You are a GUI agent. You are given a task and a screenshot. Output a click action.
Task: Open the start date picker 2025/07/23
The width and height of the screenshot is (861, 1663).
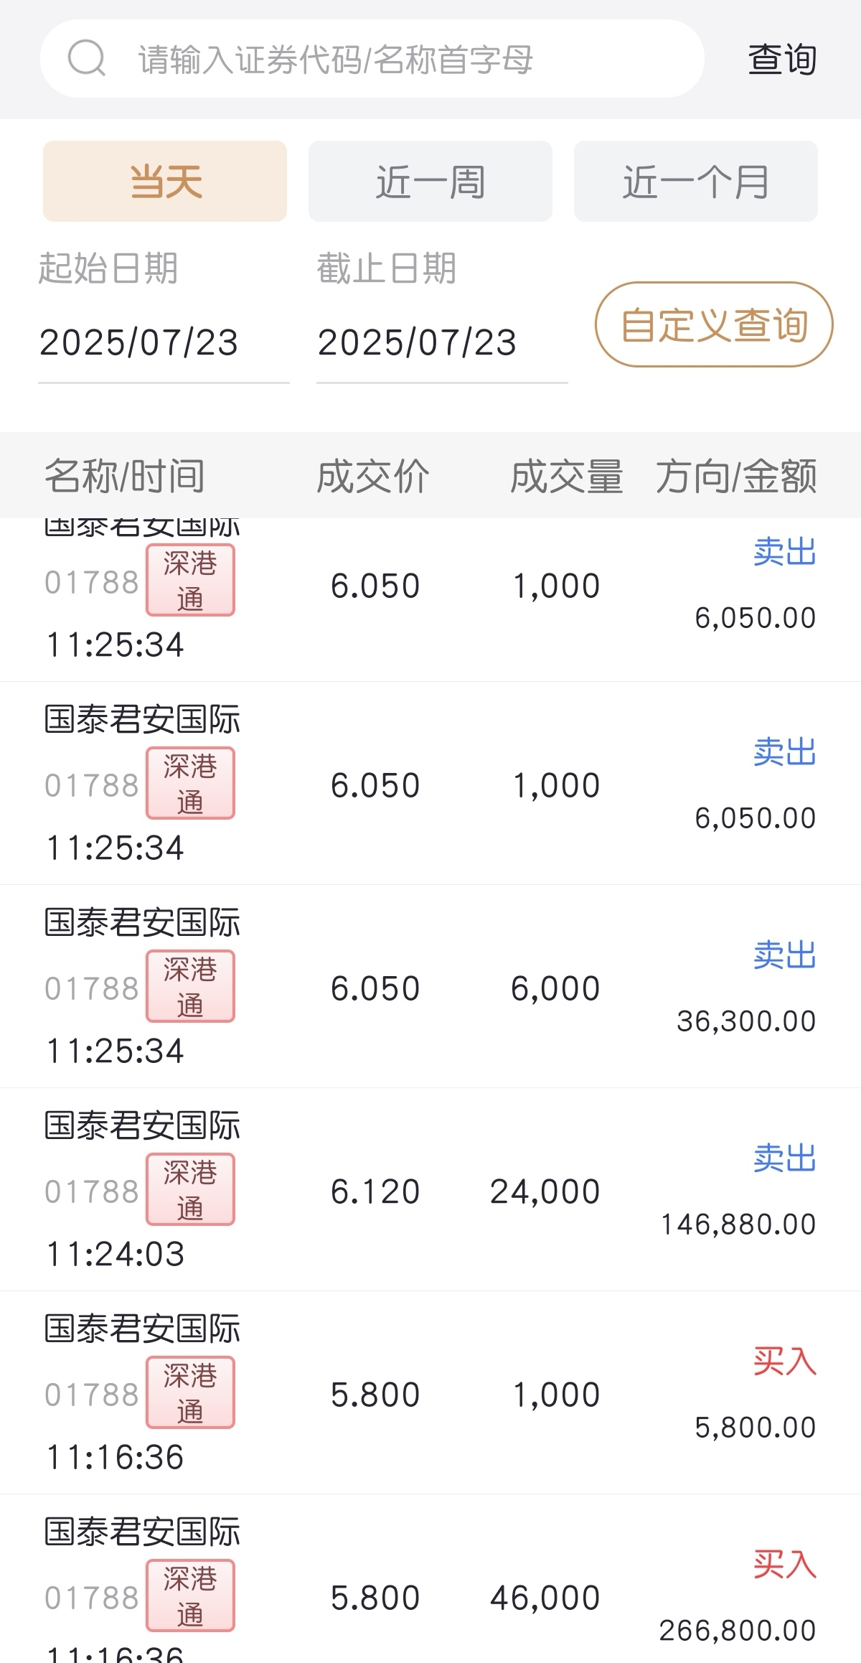pyautogui.click(x=164, y=342)
